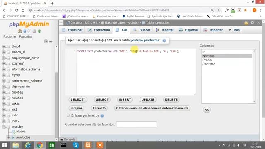This screenshot has height=149, width=265.
Task: Expand the mysql database node
Action: pos(4,75)
